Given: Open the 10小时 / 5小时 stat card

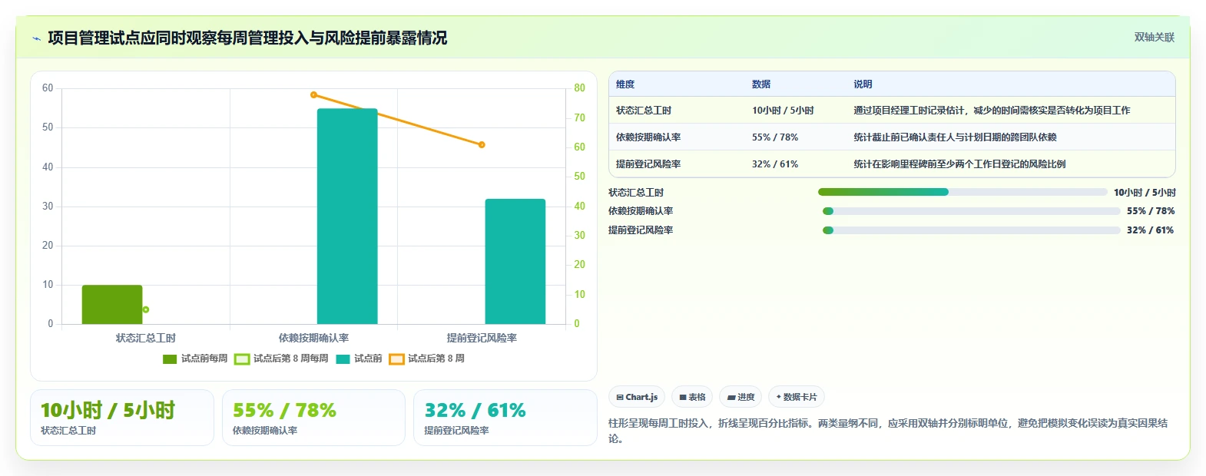Looking at the screenshot, I should pyautogui.click(x=122, y=418).
